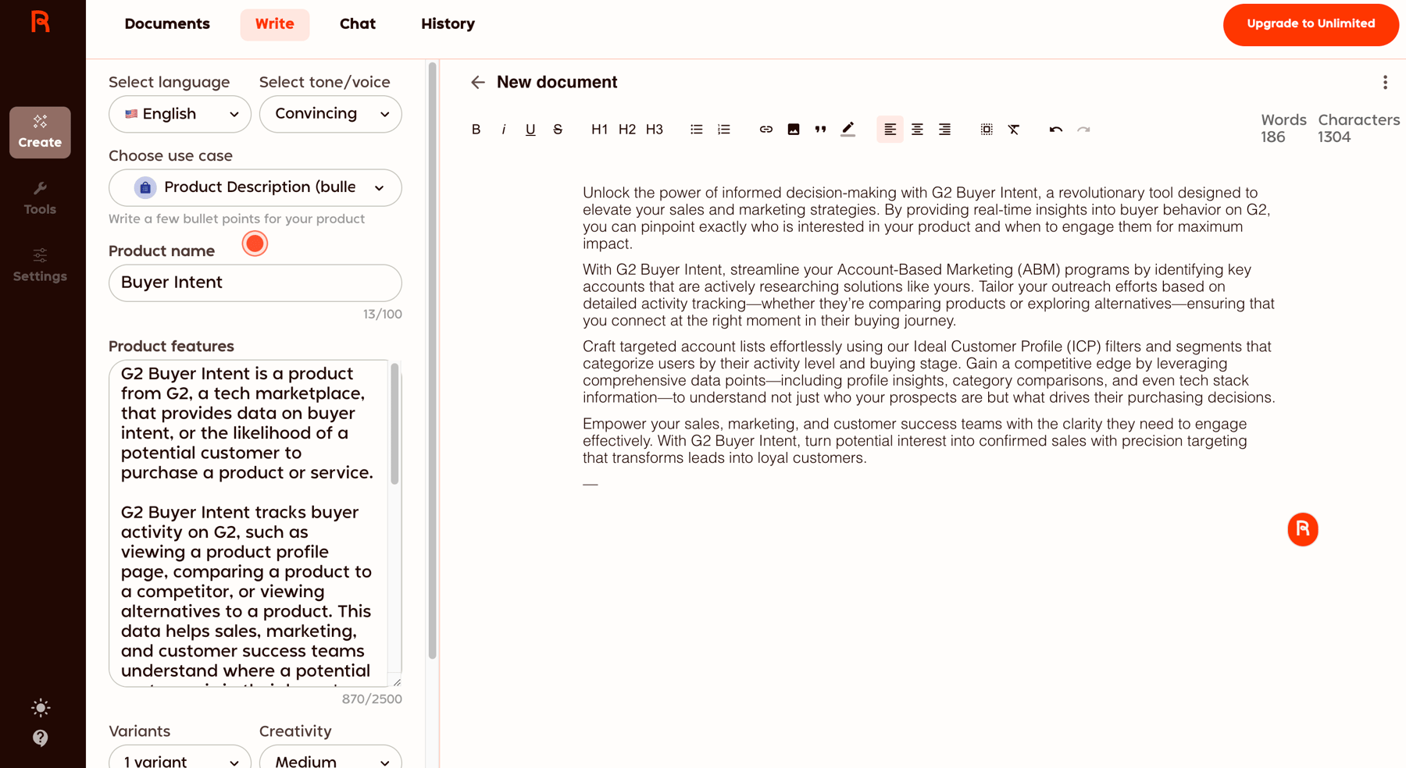The height and width of the screenshot is (768, 1406).
Task: Insert an image into the document
Action: tap(793, 129)
